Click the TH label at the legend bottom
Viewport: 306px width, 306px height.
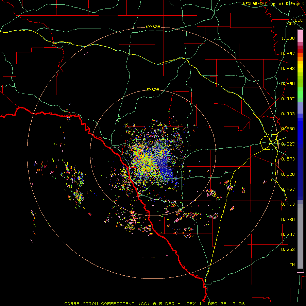pos(292,265)
